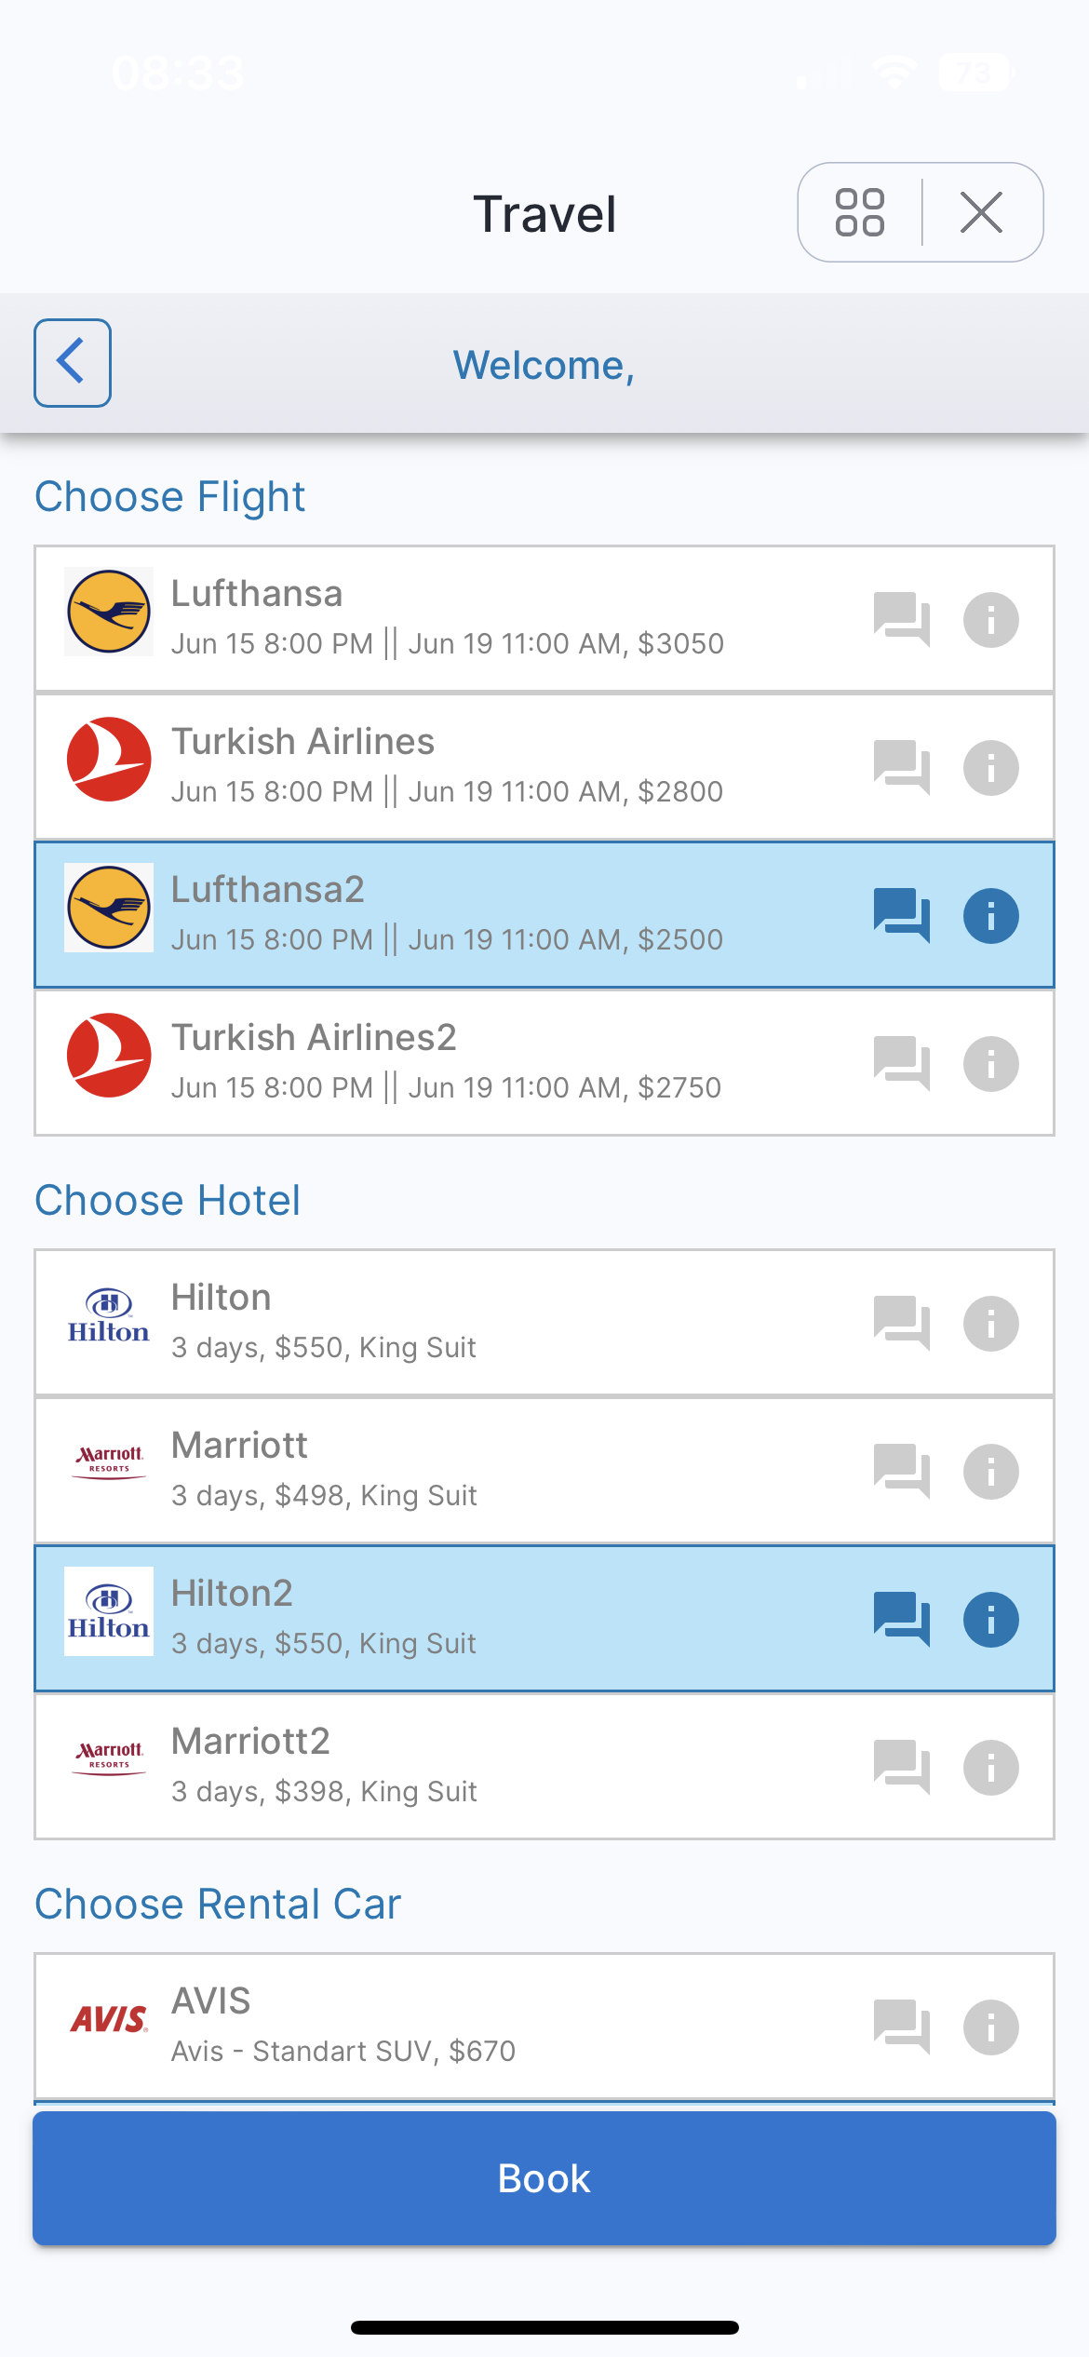Viewport: 1089px width, 2357px height.
Task: Open comments for the Marriott2 hotel
Action: [901, 1767]
